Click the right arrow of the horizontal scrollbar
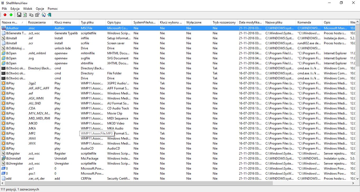The image size is (360, 192). coord(353,183)
